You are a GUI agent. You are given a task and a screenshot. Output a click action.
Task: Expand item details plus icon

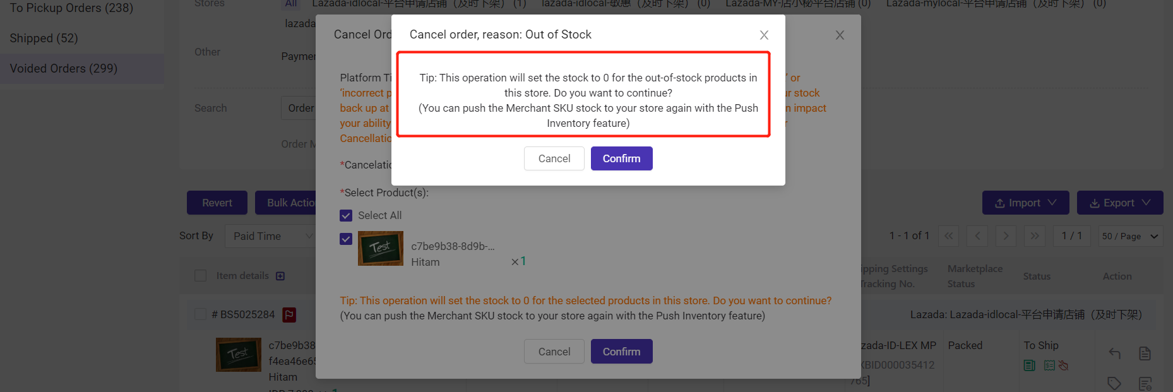(280, 276)
